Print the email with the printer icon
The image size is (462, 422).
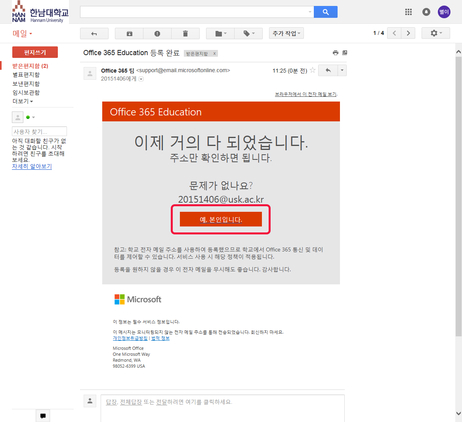[336, 53]
